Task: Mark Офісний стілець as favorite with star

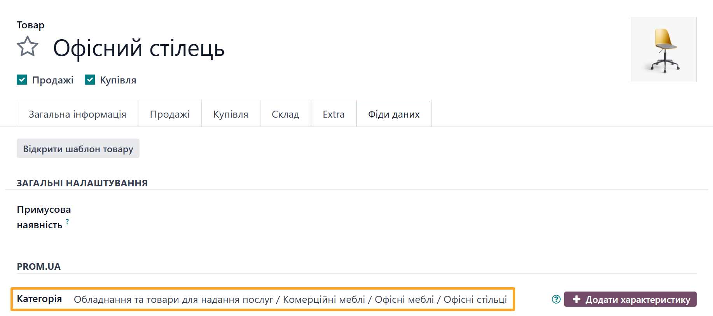Action: [x=28, y=47]
